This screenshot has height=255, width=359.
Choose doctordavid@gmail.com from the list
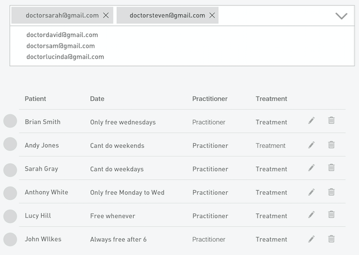[62, 35]
